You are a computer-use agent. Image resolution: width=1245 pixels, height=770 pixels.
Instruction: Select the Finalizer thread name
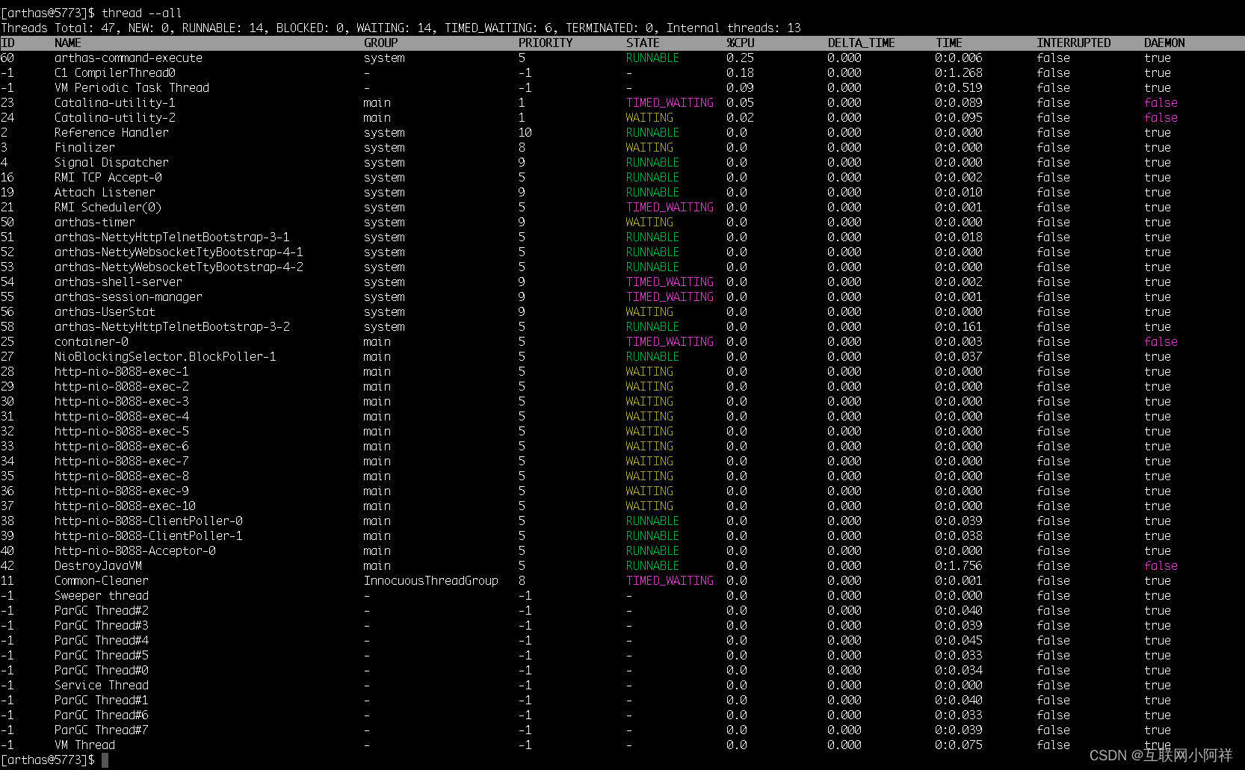pyautogui.click(x=84, y=147)
